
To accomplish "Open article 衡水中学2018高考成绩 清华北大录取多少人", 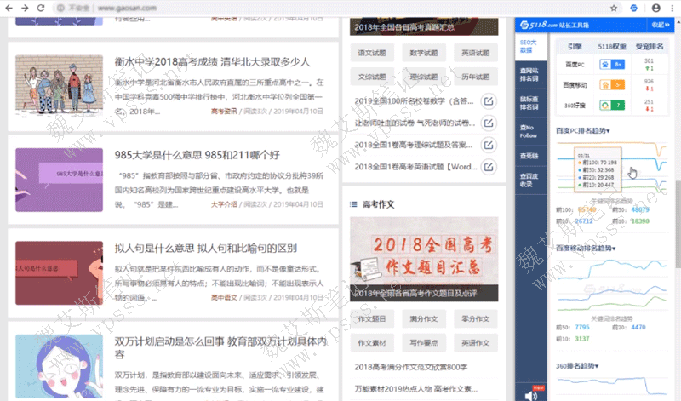I will pyautogui.click(x=212, y=62).
